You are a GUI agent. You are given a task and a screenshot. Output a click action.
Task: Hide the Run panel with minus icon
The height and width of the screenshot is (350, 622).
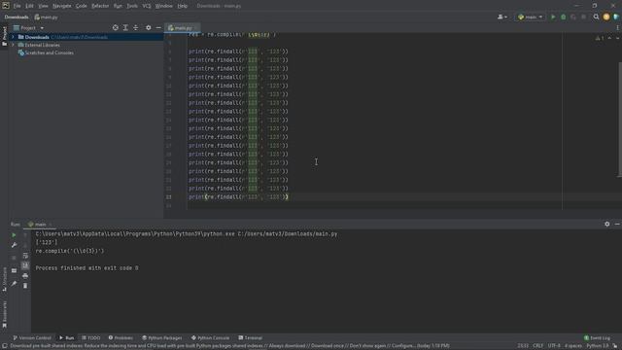(x=617, y=225)
